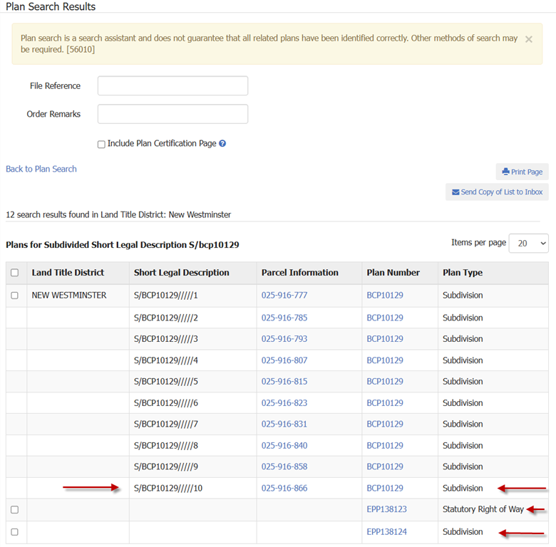This screenshot has width=556, height=547.
Task: Click Subdivision type in the EPP138124 row
Action: click(x=463, y=532)
